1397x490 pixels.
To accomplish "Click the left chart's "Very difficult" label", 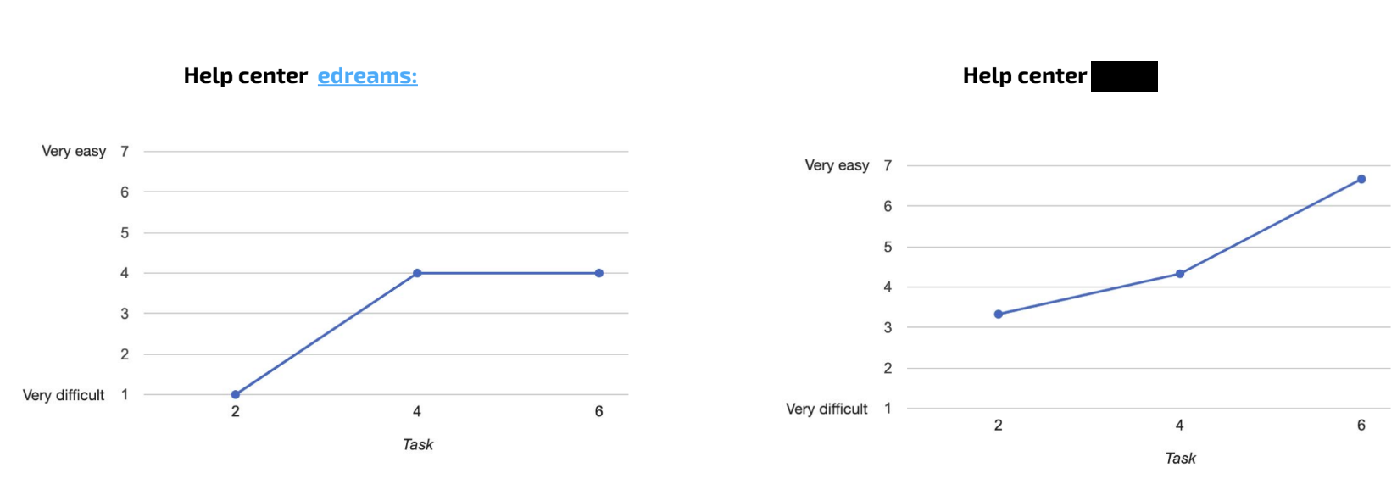I will [64, 395].
